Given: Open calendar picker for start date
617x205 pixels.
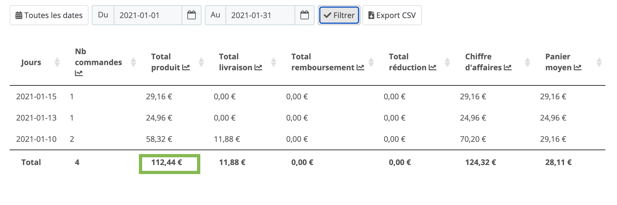Looking at the screenshot, I should (192, 15).
